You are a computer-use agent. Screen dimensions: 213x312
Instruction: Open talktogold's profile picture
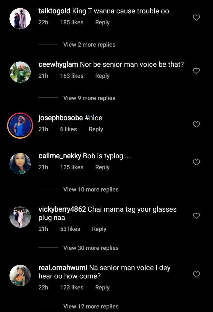(x=20, y=19)
